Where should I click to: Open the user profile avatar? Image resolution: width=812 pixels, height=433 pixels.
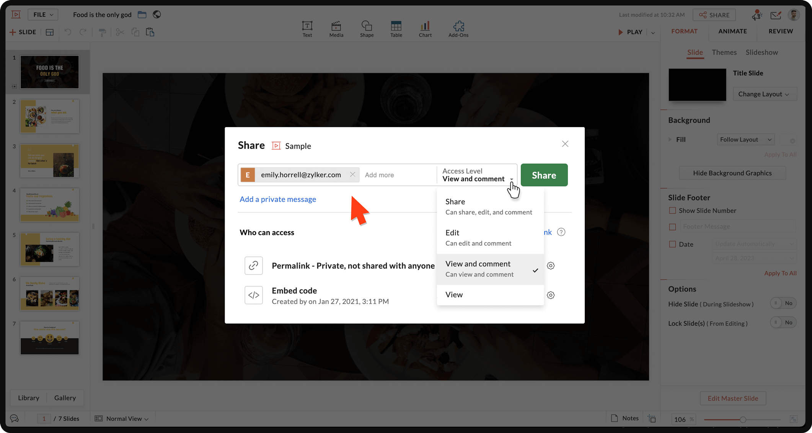794,15
